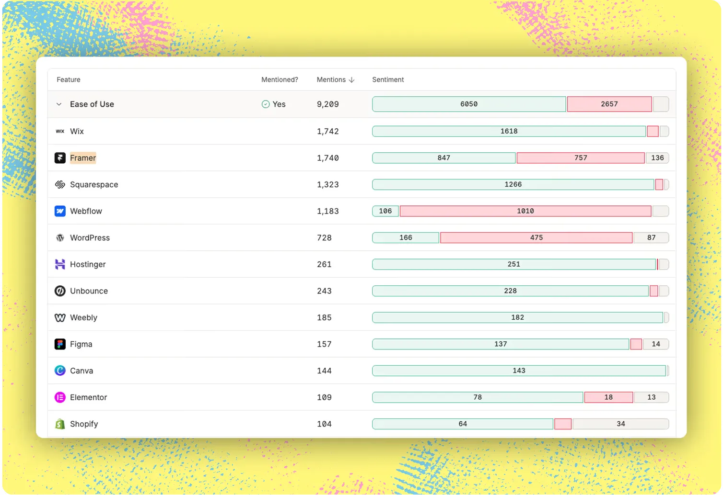Click Webflow's 1010 negative sentiment bar

click(525, 211)
